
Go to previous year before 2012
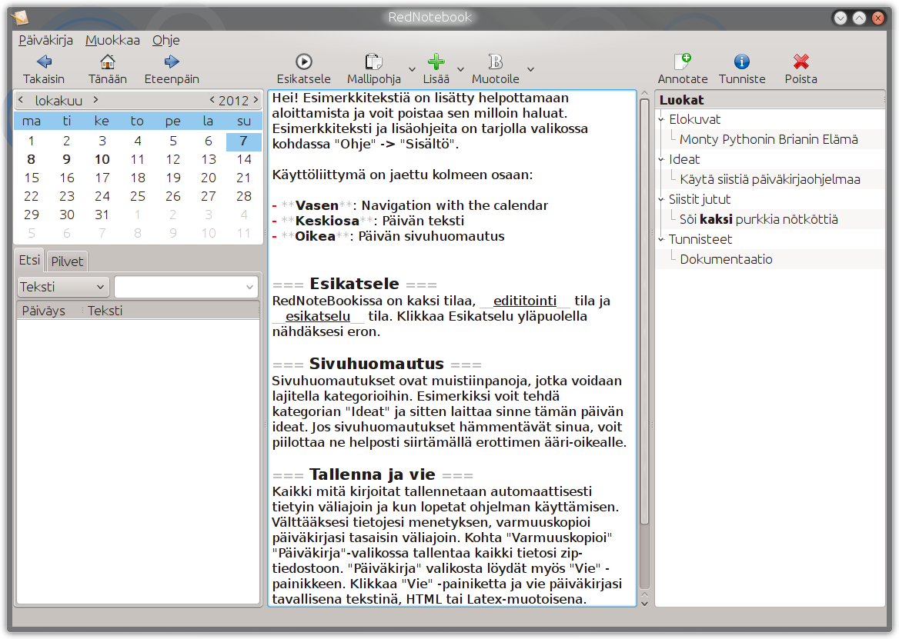[x=212, y=100]
